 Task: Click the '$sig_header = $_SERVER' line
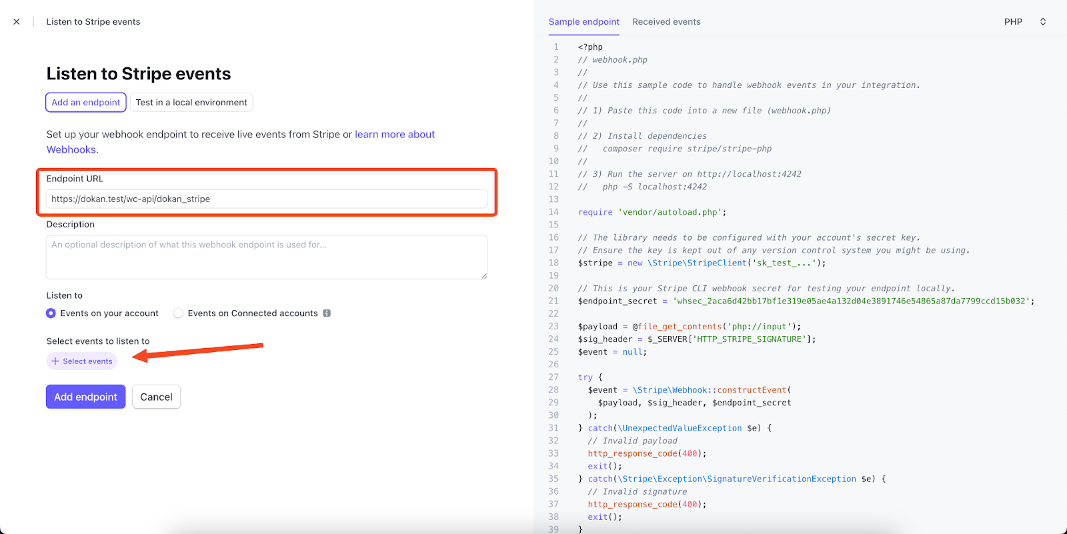coord(697,339)
